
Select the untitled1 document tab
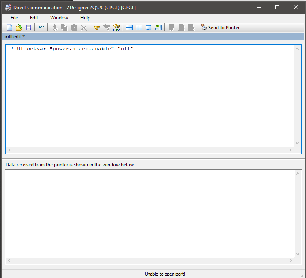[14, 37]
